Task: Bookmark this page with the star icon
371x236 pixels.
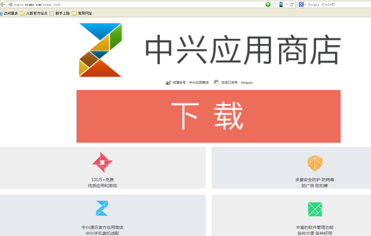Action: (275, 4)
